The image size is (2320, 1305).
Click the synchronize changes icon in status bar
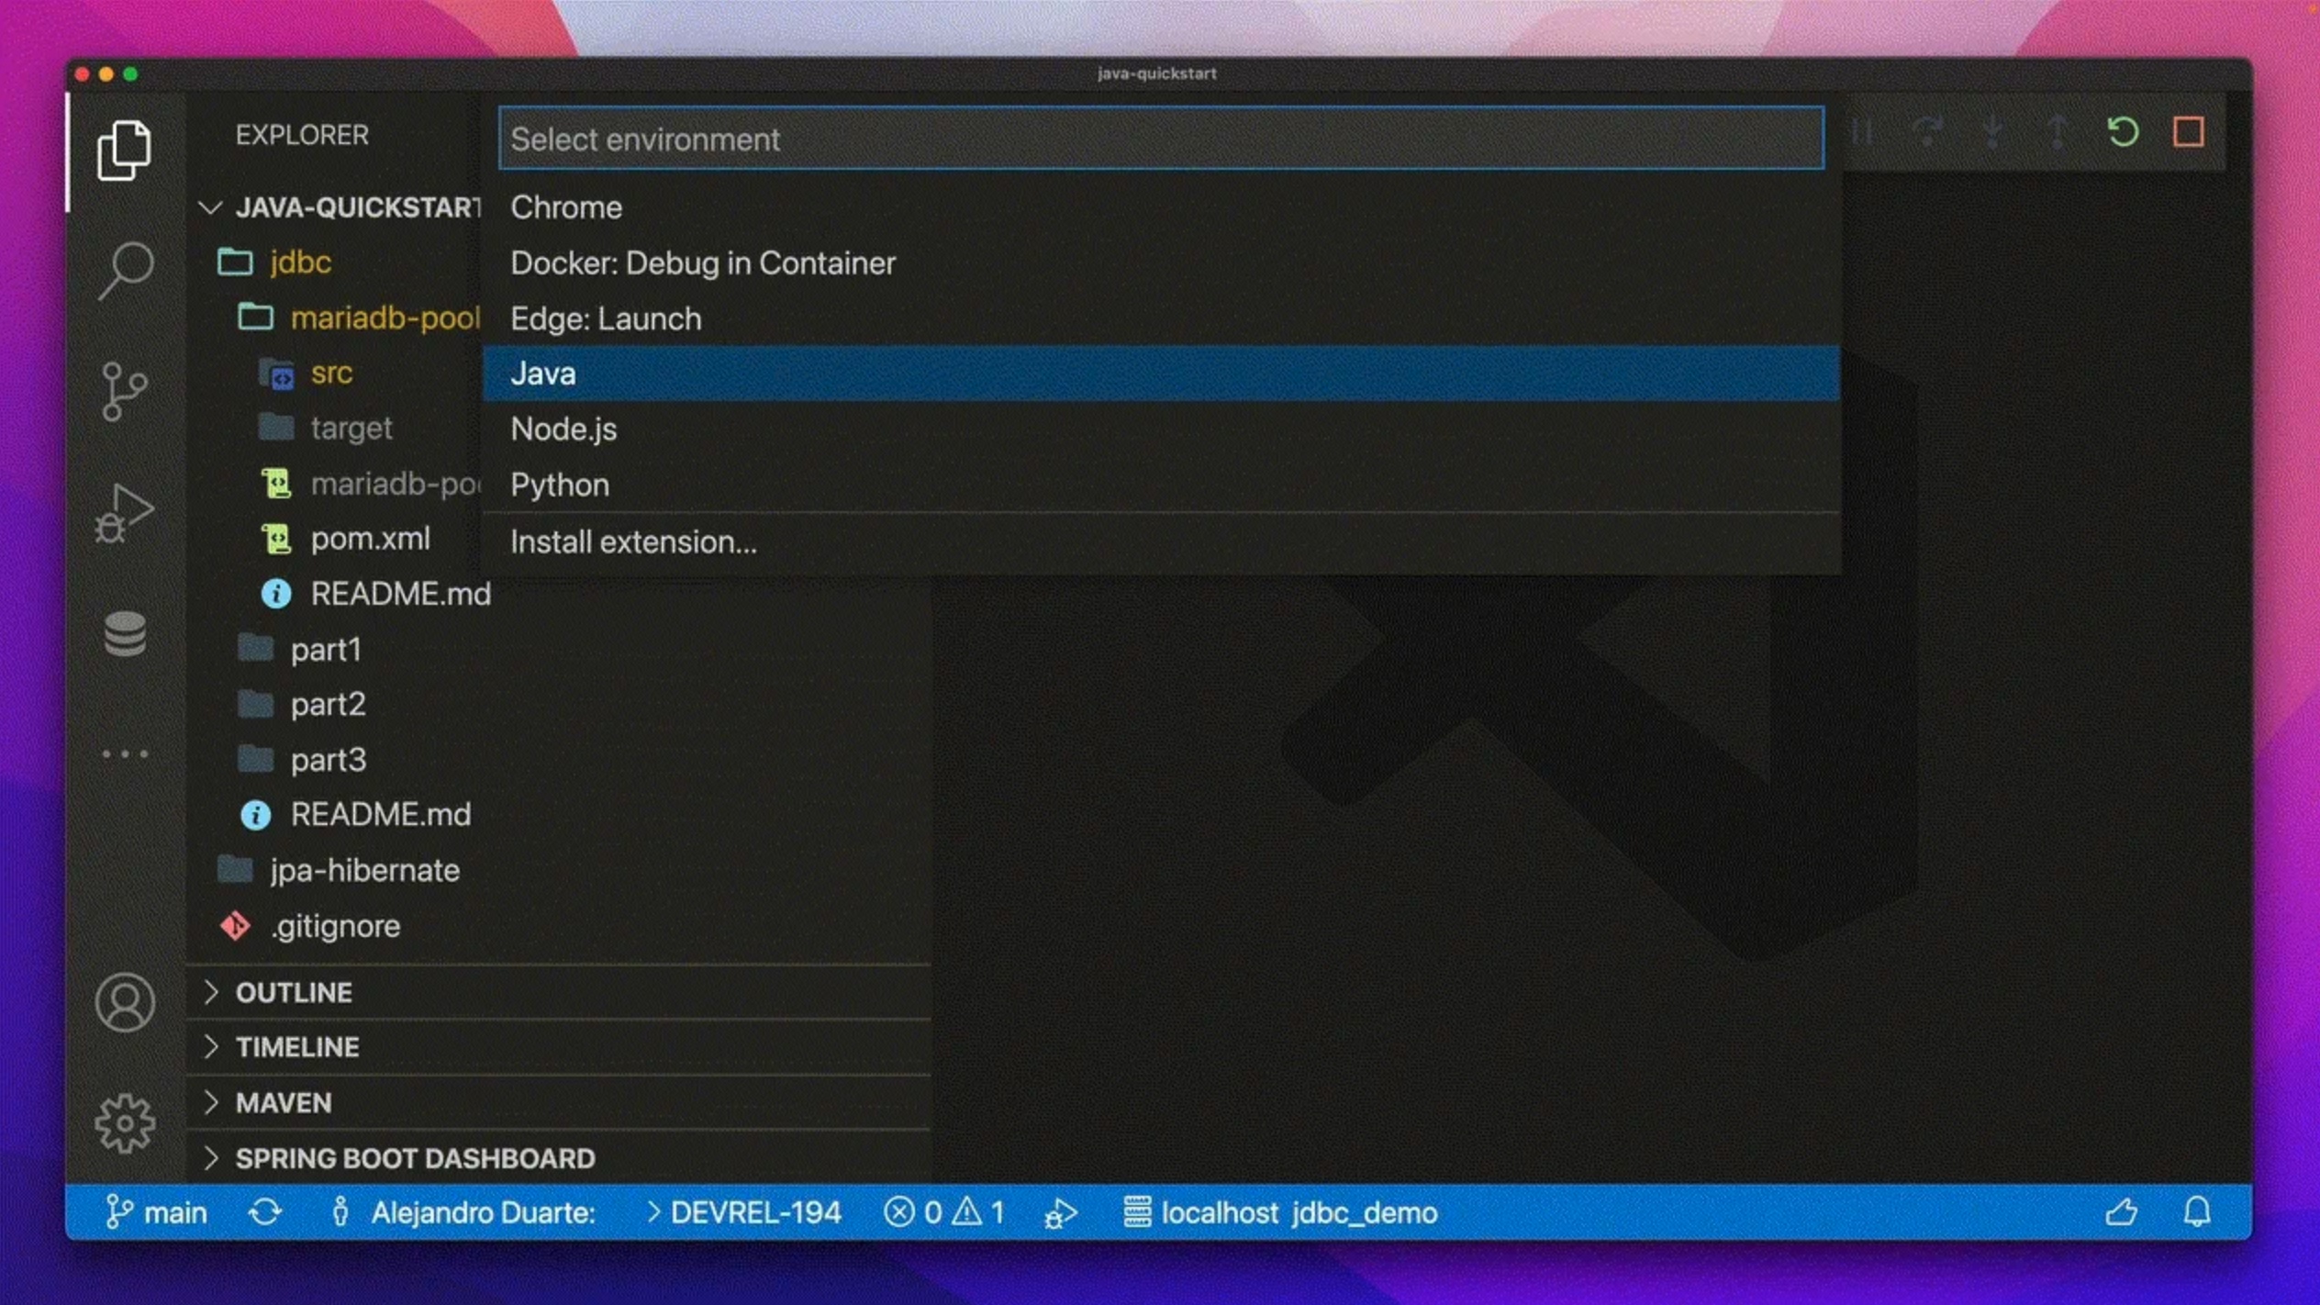click(x=265, y=1212)
